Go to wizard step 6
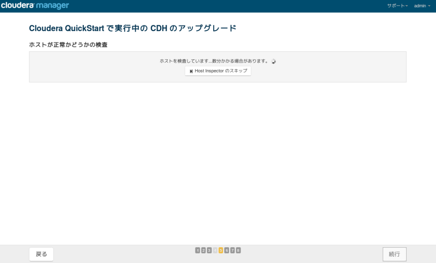Viewport: 436px width, 263px height. tap(227, 251)
